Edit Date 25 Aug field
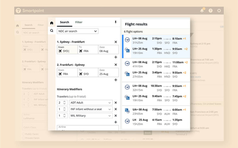The image size is (238, 148). (x=108, y=72)
